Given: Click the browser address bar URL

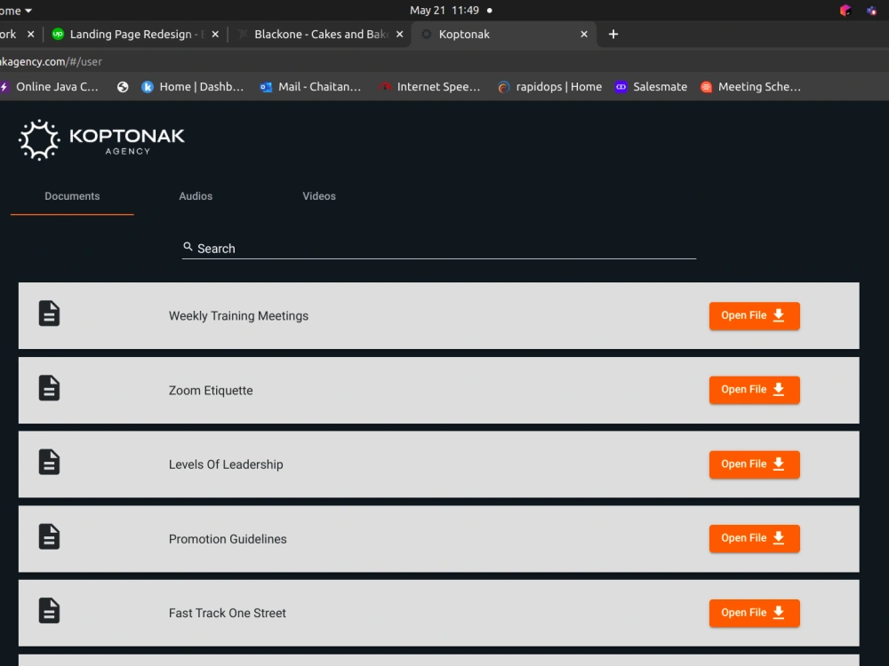Looking at the screenshot, I should 51,62.
